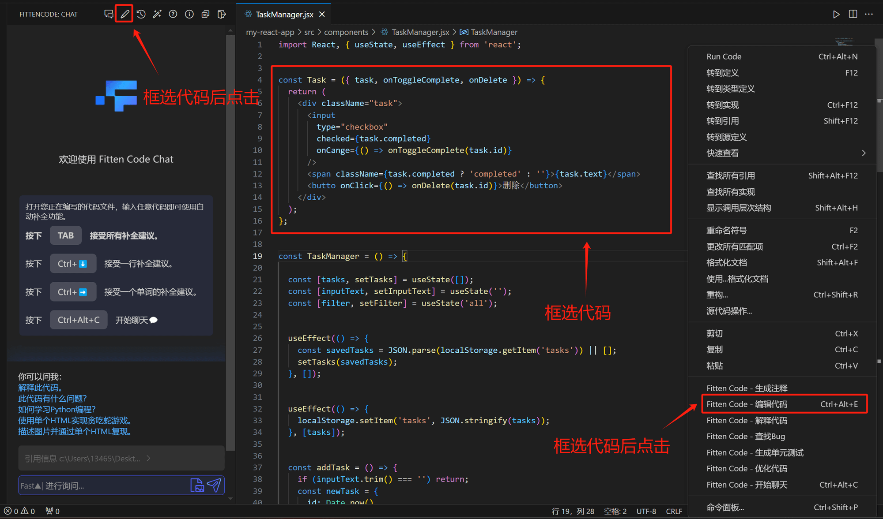Select '转到源定义' menu item
883x519 pixels.
[x=782, y=137]
